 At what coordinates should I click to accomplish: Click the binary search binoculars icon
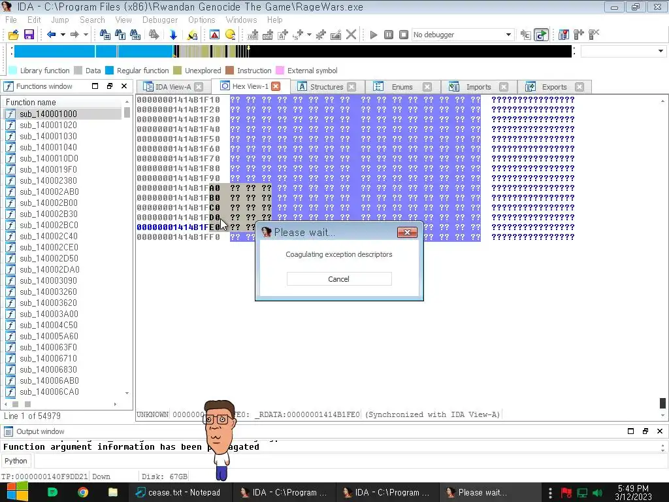135,35
